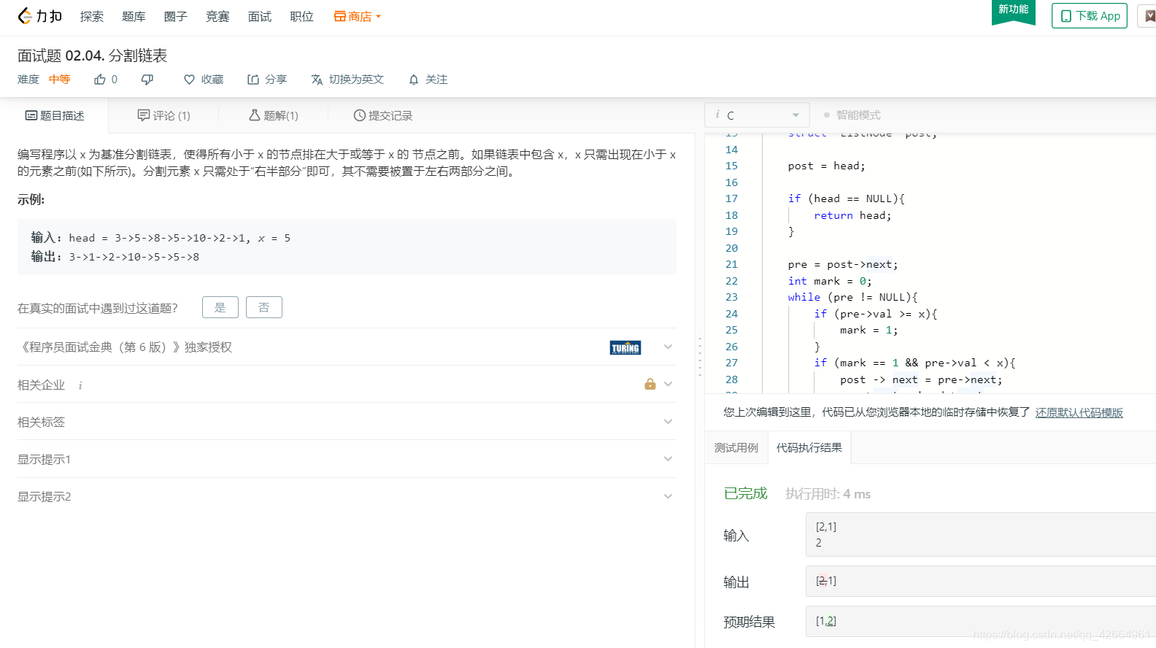Screen dimensions: 1156x648
Task: Click the 输出 output result field
Action: click(x=981, y=581)
